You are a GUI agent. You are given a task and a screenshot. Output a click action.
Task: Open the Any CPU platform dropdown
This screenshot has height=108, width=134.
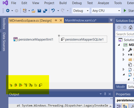pyautogui.click(x=106, y=10)
